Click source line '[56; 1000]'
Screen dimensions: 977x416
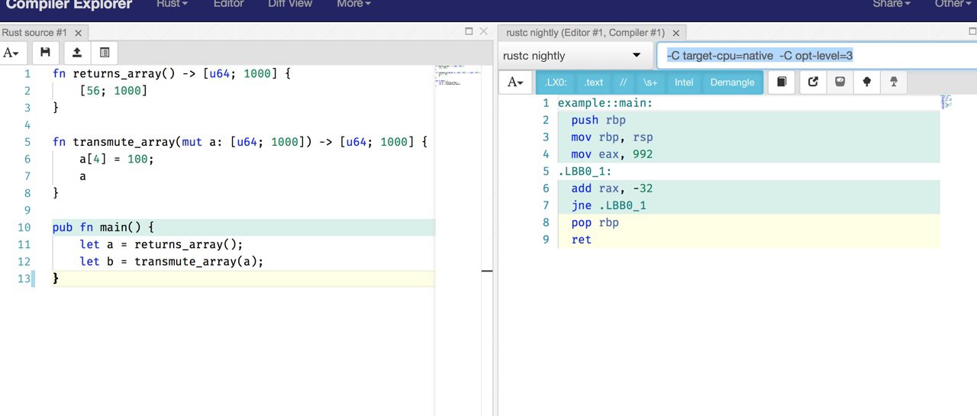(x=113, y=90)
